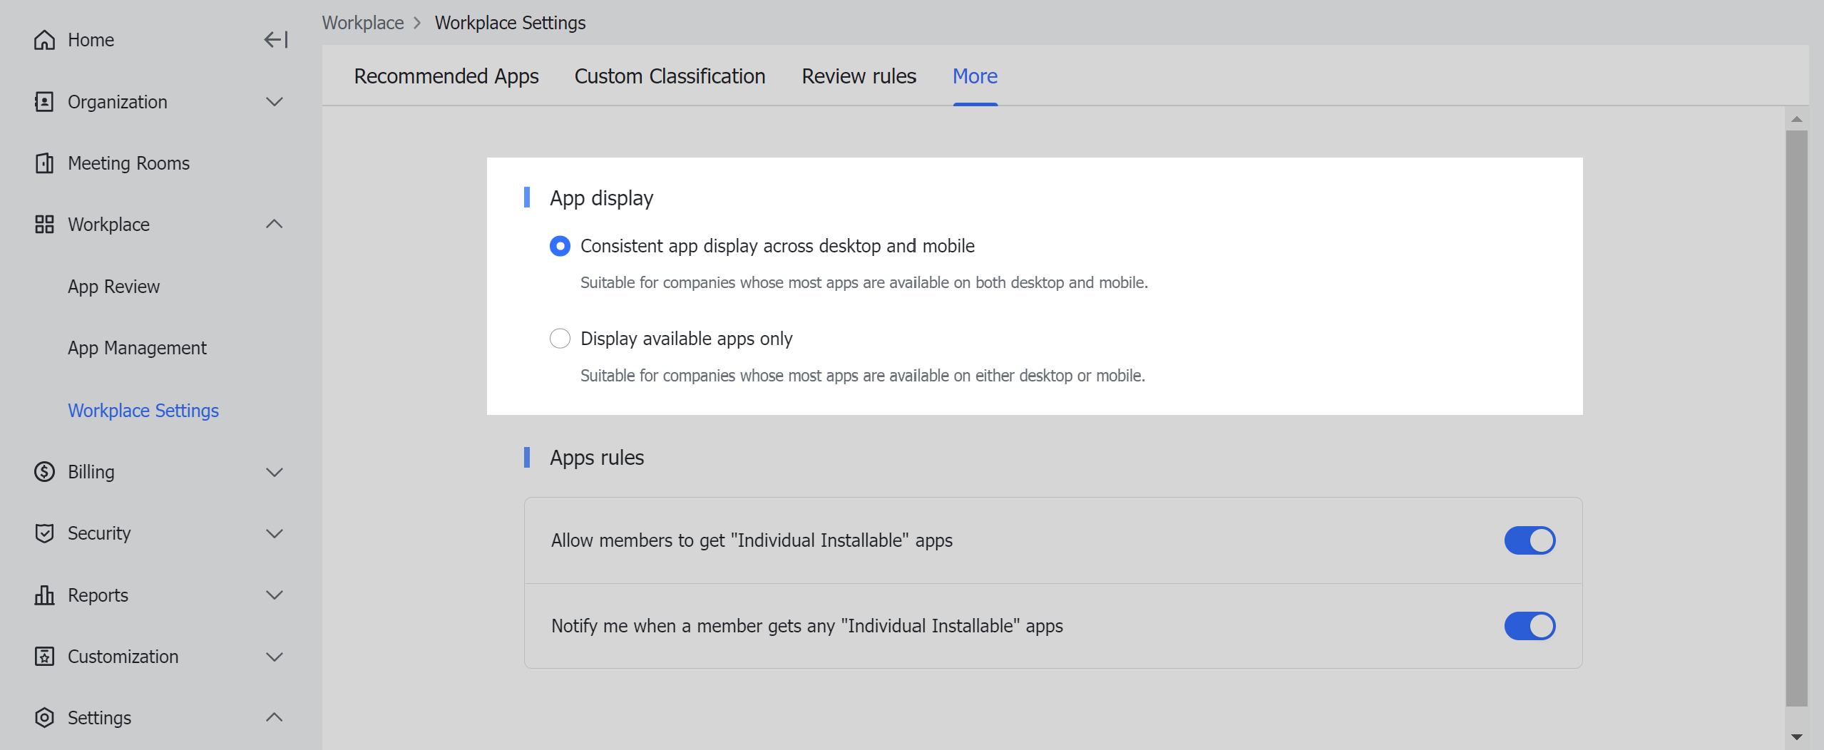Screen dimensions: 1824x750
Task: Click the scrollbar down arrow
Action: 1796,736
